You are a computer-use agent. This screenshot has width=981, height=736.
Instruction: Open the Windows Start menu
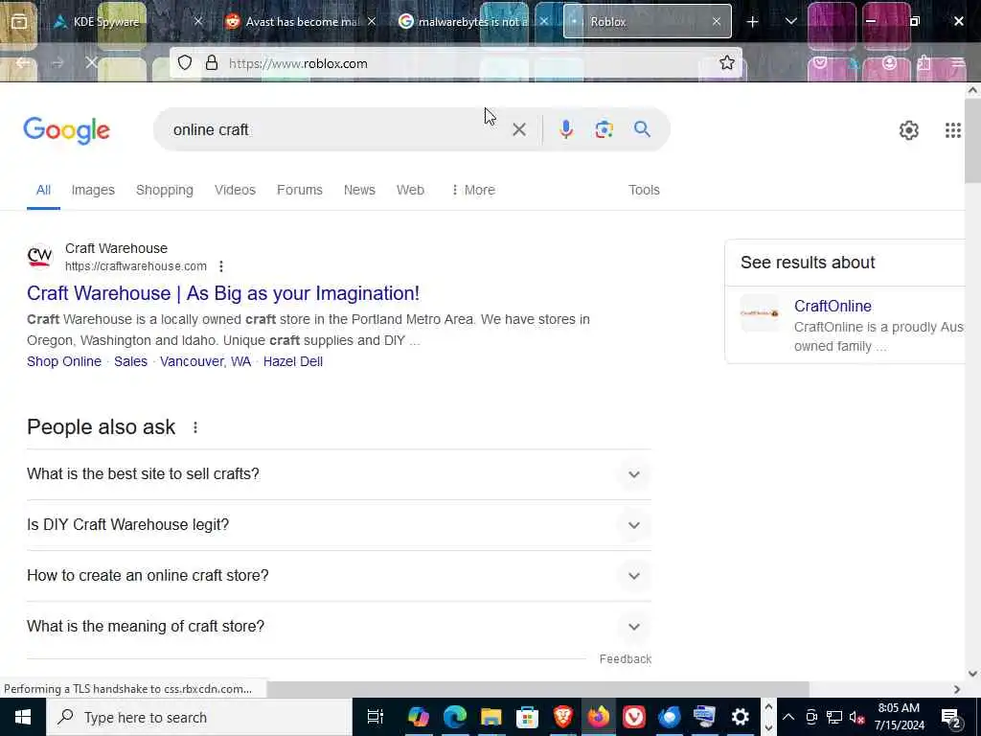[23, 717]
